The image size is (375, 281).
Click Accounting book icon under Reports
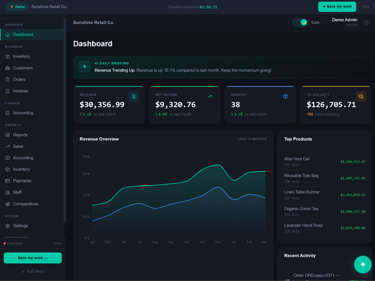click(7, 158)
